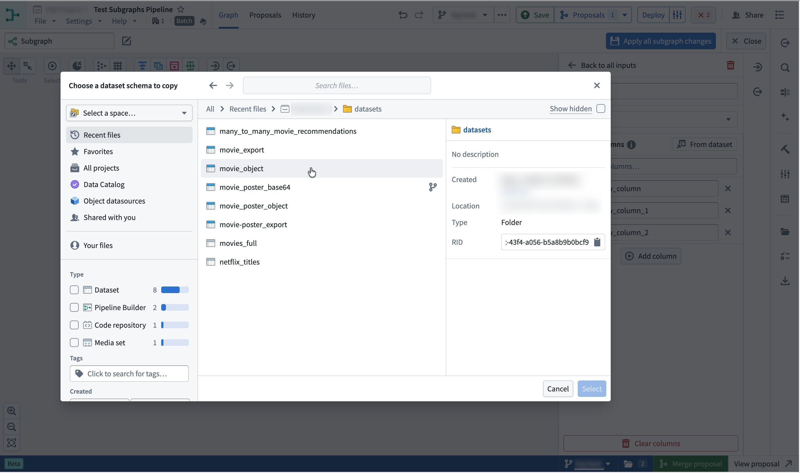The width and height of the screenshot is (800, 473).
Task: Check the Code repository type filter
Action: [74, 325]
